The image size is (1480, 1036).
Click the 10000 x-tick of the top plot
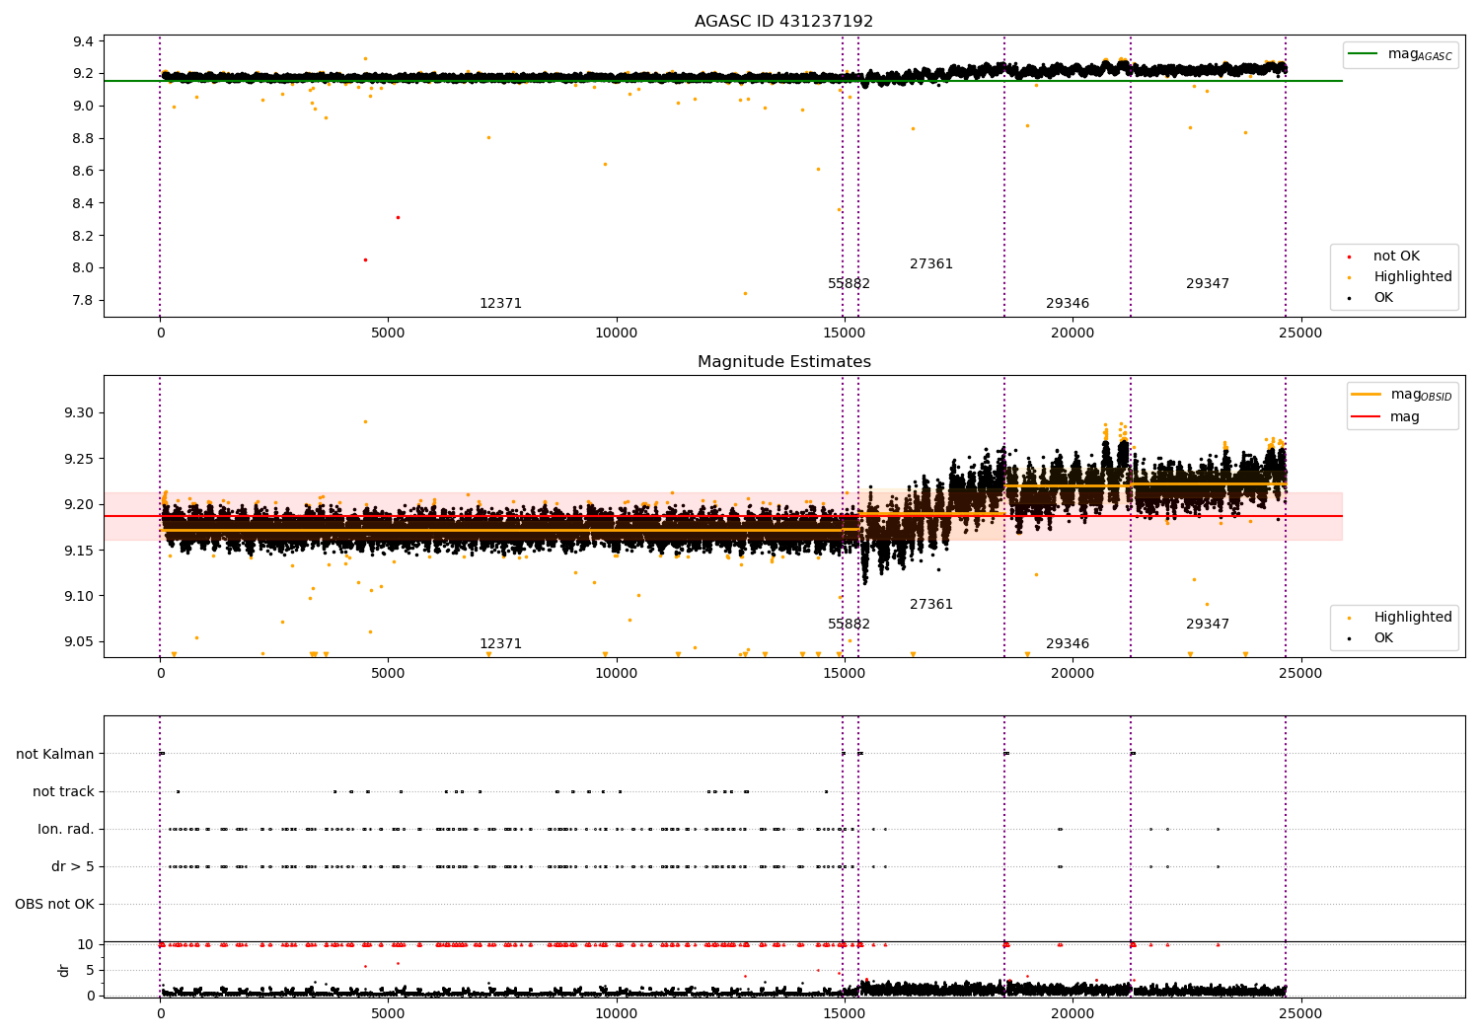(x=616, y=333)
